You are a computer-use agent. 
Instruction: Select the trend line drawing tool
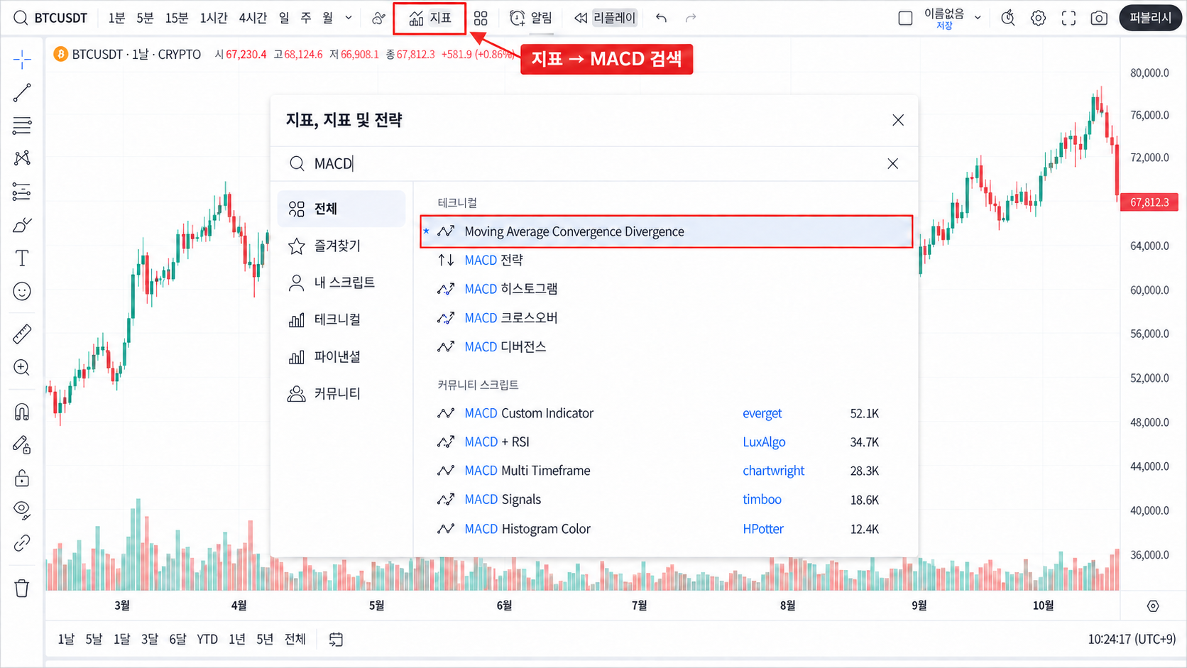(x=22, y=93)
